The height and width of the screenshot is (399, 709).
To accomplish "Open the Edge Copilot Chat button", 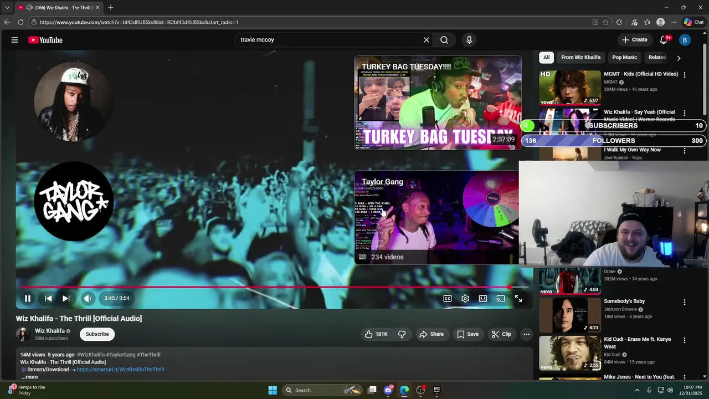I will point(693,22).
